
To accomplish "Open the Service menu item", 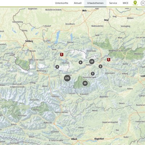I will coord(113,3).
